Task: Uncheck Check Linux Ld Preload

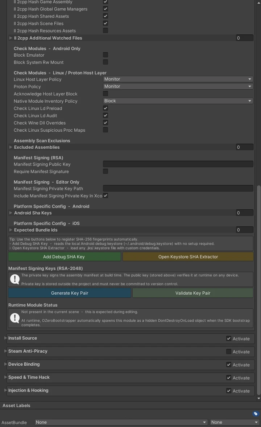Action: pos(105,108)
